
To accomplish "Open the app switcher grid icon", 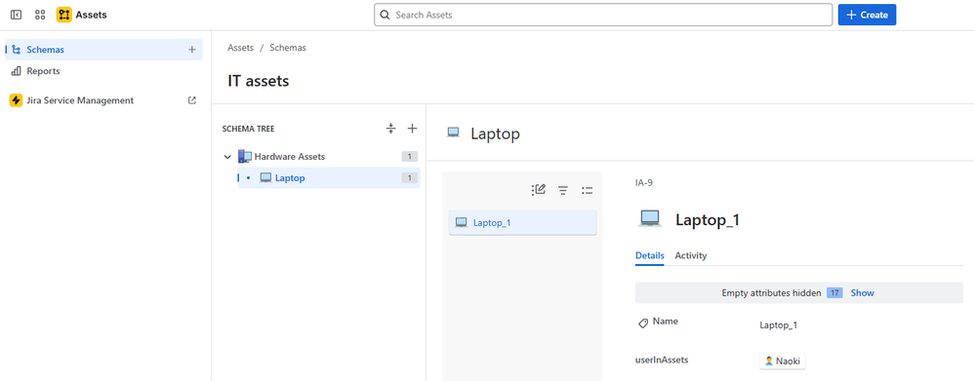I will pos(40,15).
